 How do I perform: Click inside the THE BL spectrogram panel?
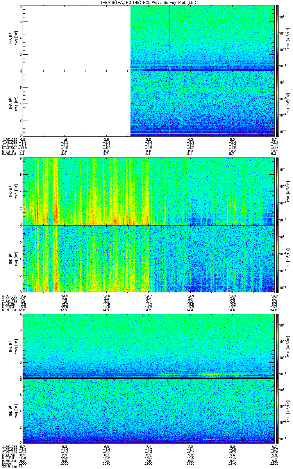[x=148, y=346]
